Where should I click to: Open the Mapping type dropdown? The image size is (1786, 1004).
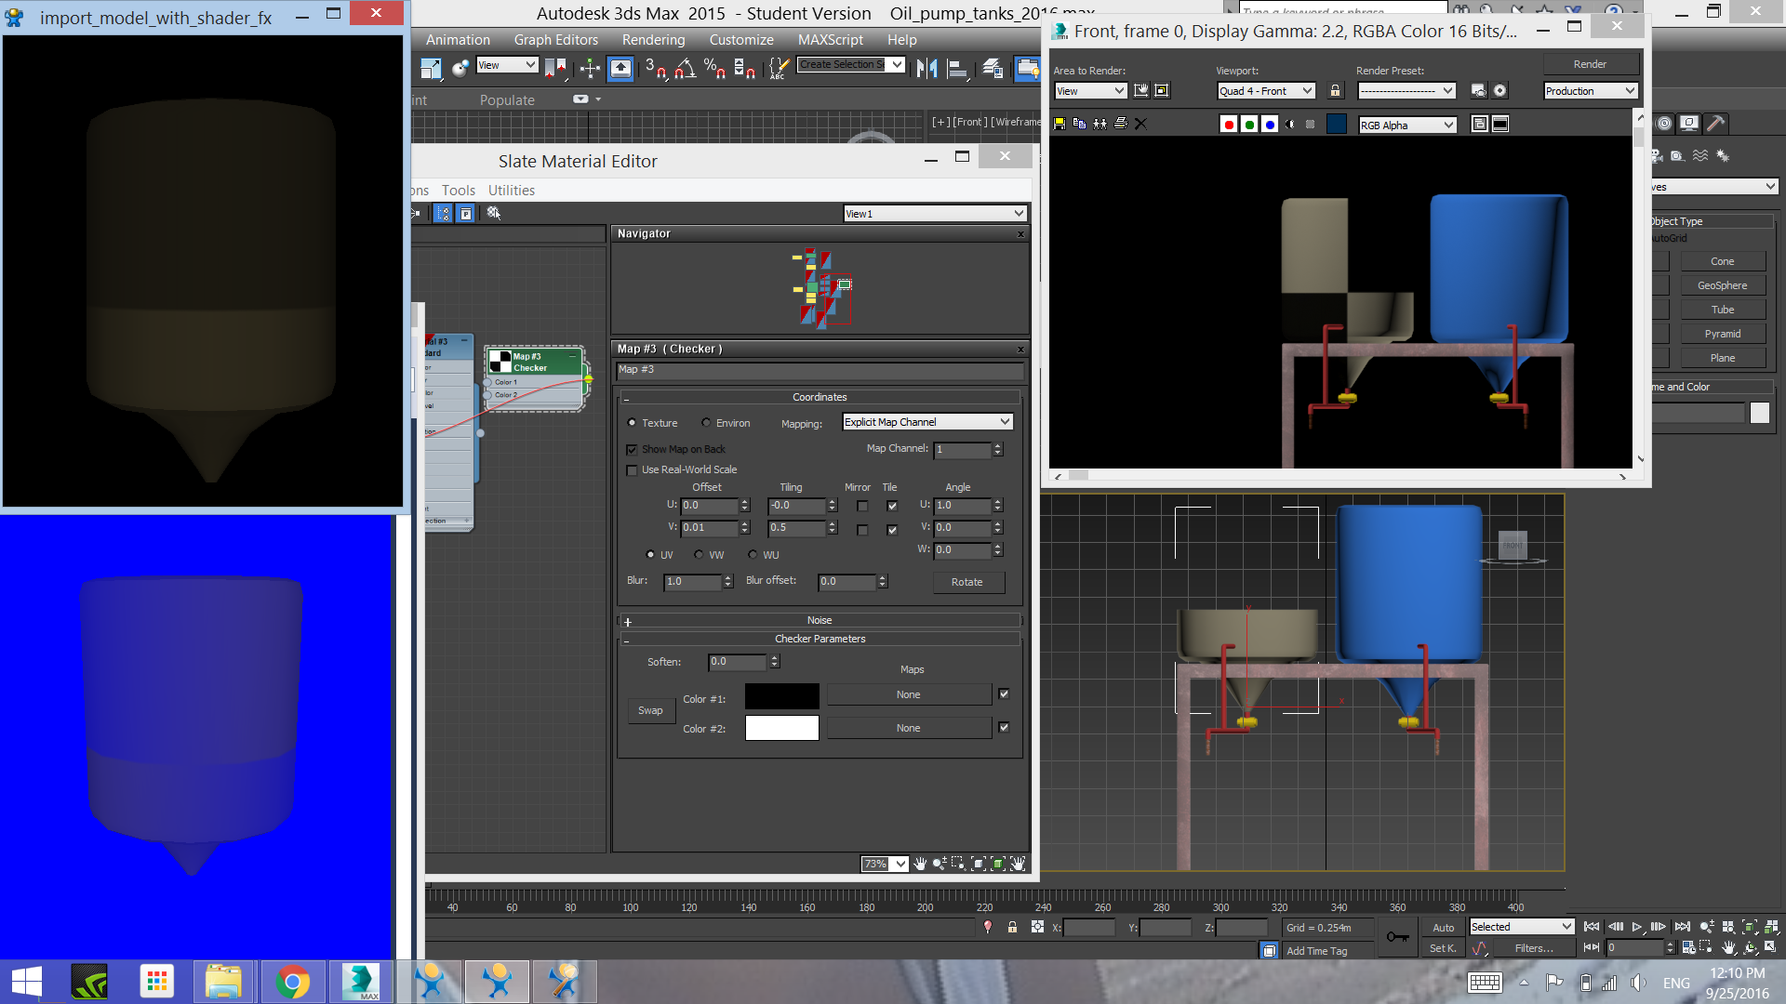pos(927,422)
